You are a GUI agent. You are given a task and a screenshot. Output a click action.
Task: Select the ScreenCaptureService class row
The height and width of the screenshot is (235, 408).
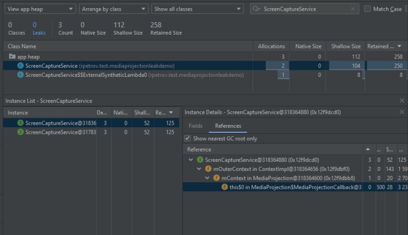point(206,66)
